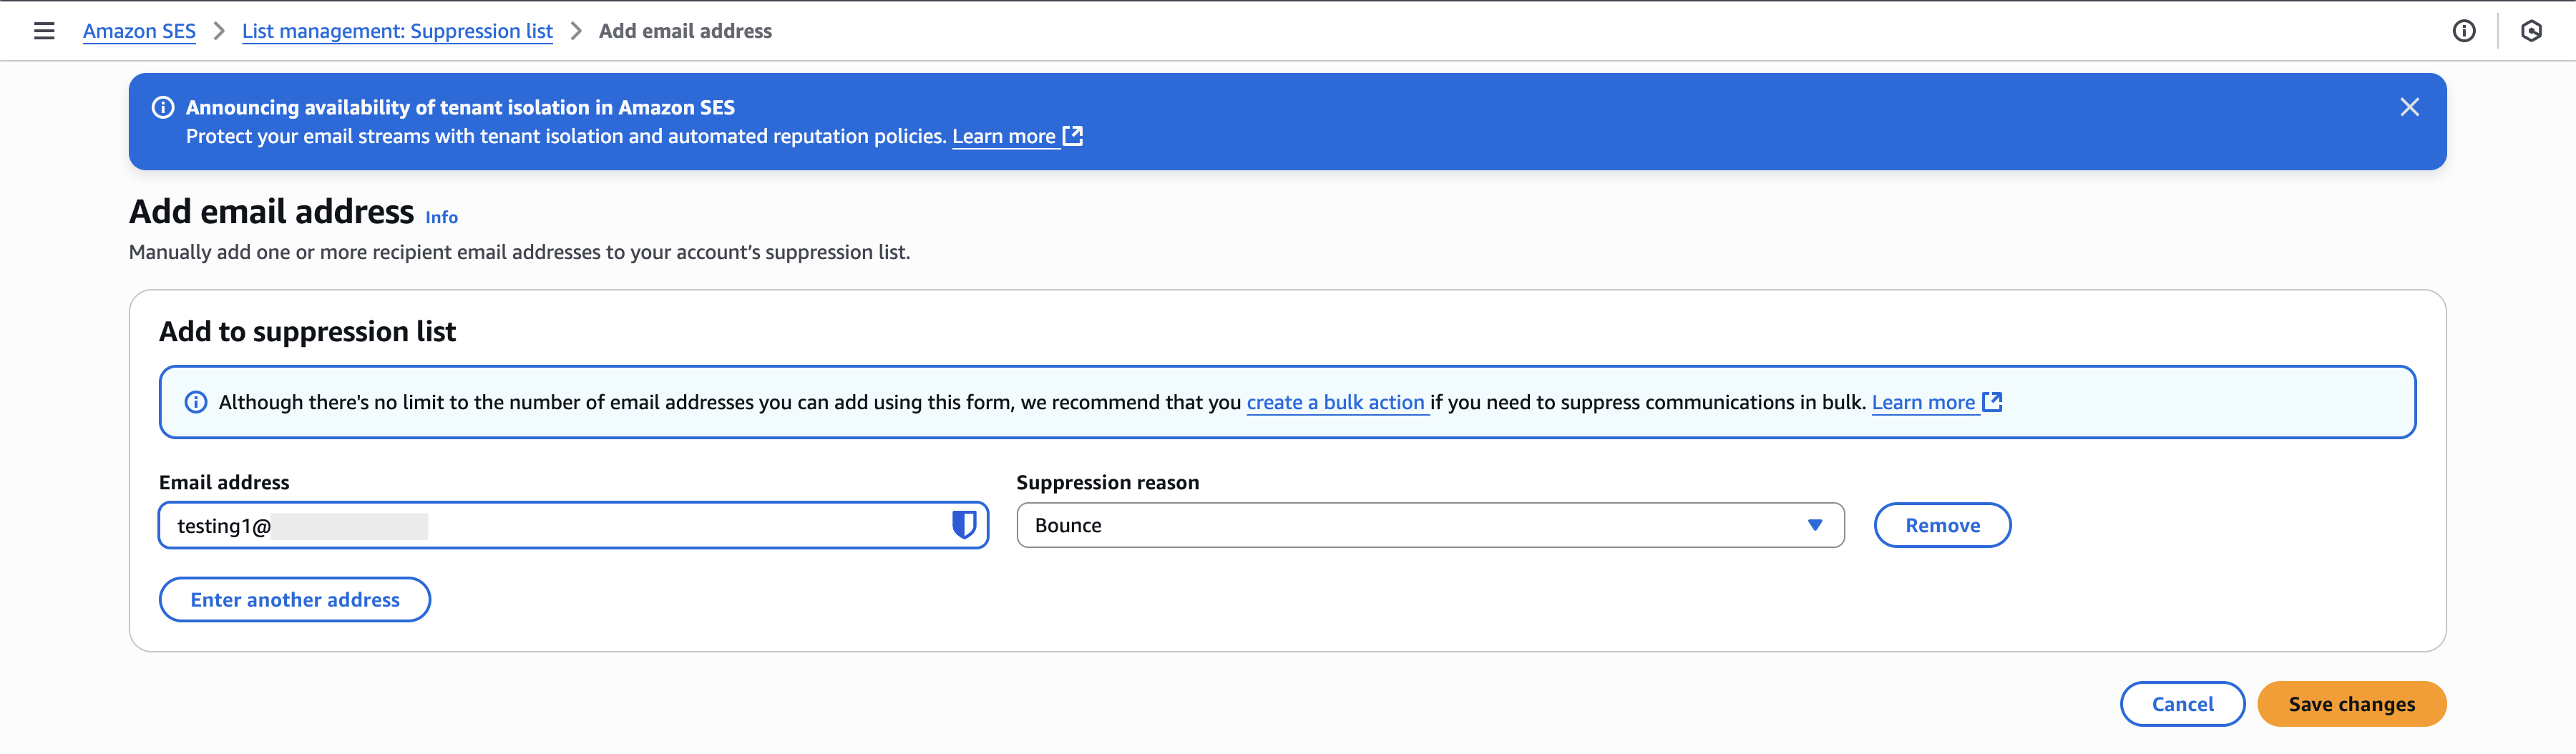The width and height of the screenshot is (2576, 754).
Task: Open Learn more link in tenant isolation banner
Action: coord(1003,136)
